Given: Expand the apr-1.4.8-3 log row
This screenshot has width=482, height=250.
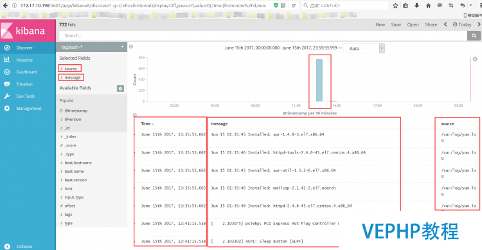Looking at the screenshot, I should pos(135,134).
